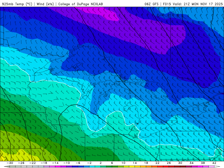Screen dimensions: 224x168
Task: Click the "06Z GFS" model run label
Action: pos(151,4)
